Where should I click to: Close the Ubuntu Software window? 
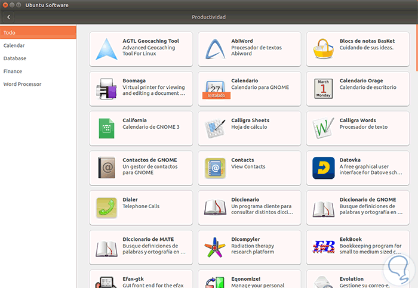point(5,5)
